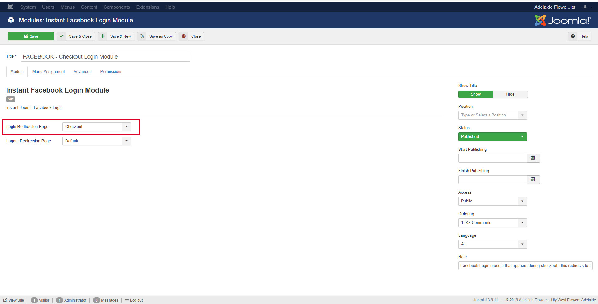This screenshot has height=304, width=598.
Task: Click the plus icon on Save & New
Action: [x=103, y=36]
